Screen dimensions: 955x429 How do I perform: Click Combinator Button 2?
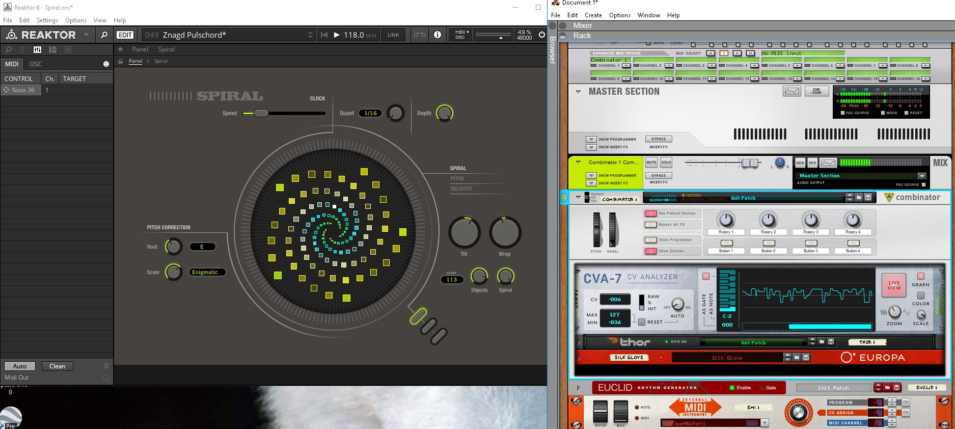(x=769, y=244)
